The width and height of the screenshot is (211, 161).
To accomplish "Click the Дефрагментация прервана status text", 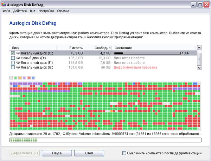I will [135, 67].
